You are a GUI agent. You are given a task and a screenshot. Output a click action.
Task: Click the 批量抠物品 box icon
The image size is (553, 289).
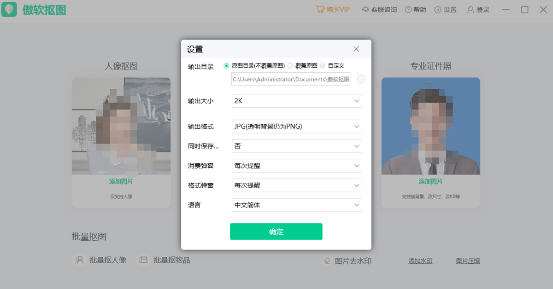tap(144, 260)
